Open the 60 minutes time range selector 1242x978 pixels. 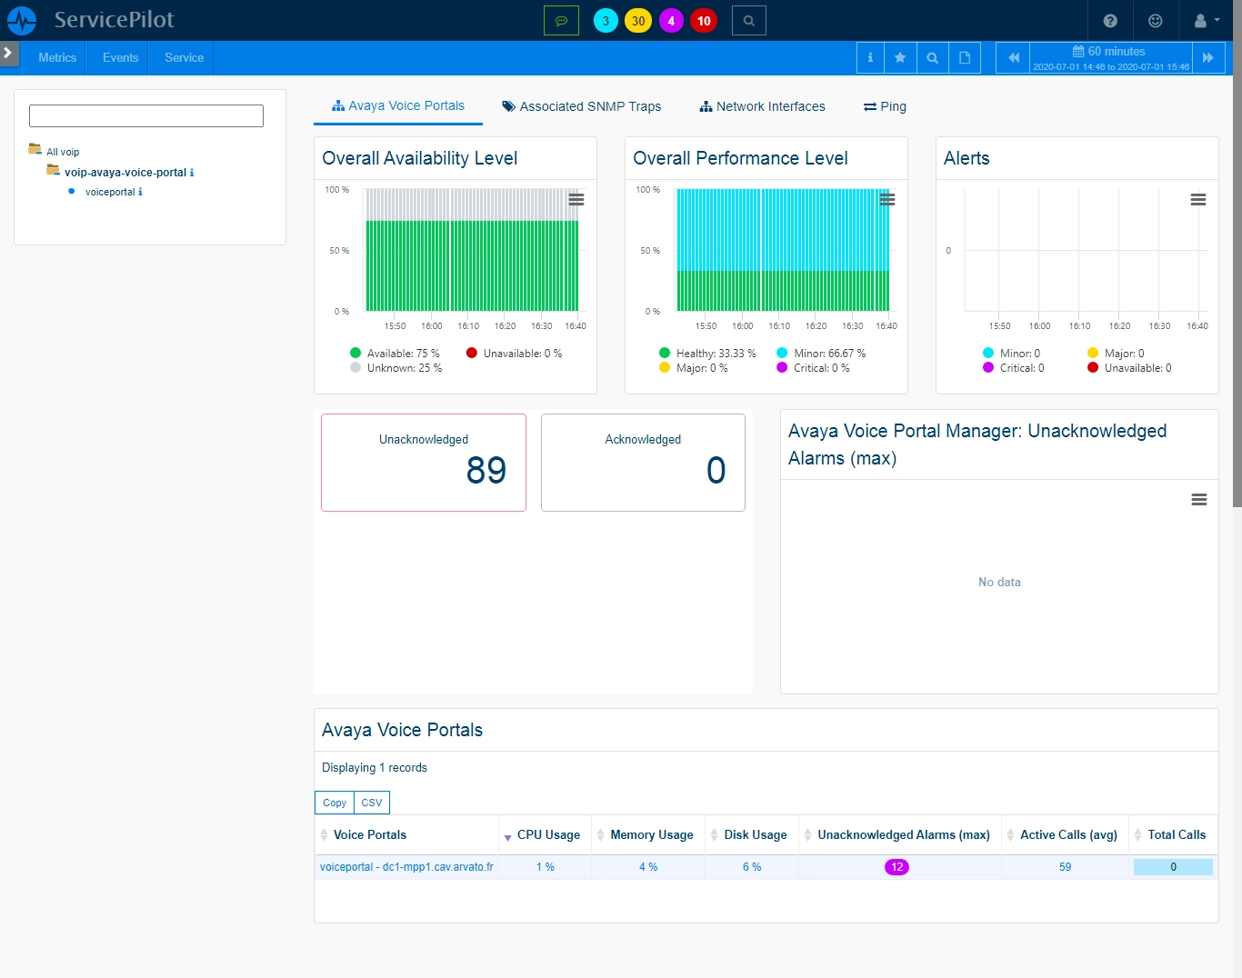[1110, 57]
